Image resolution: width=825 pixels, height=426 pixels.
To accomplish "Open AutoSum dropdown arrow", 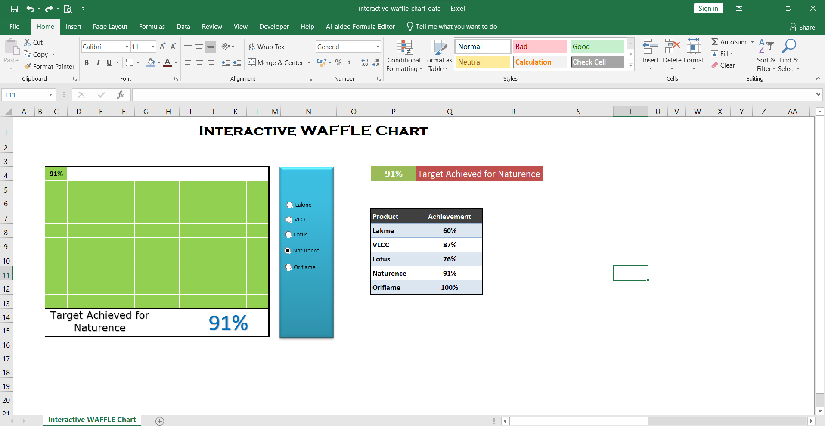I will tap(752, 42).
